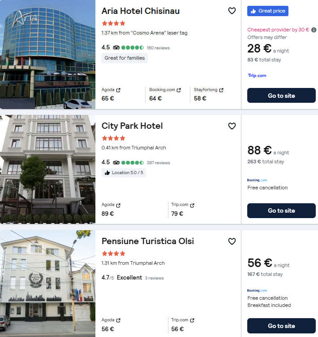Click the Great price badge
Screen dimensions: 318x337
268,11
